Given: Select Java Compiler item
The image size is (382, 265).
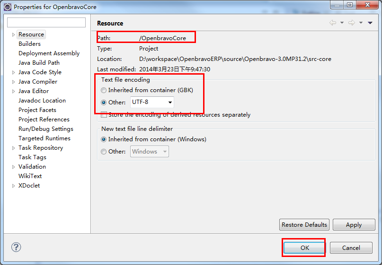Looking at the screenshot, I should pos(38,82).
